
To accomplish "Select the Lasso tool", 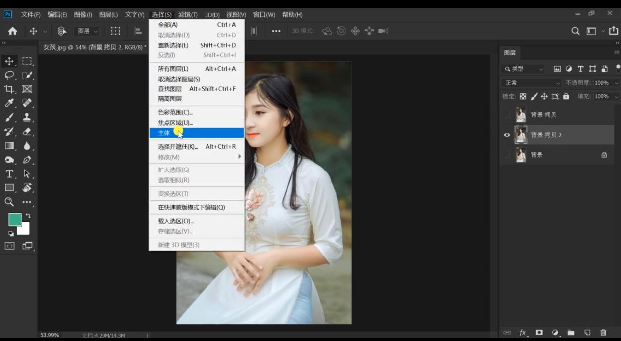I will 10,75.
